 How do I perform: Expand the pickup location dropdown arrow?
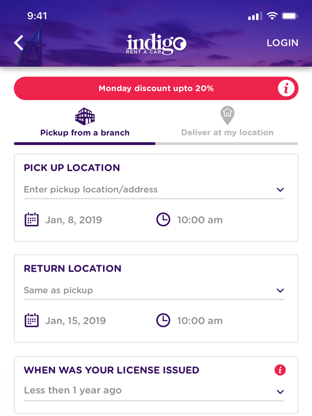pyautogui.click(x=280, y=190)
